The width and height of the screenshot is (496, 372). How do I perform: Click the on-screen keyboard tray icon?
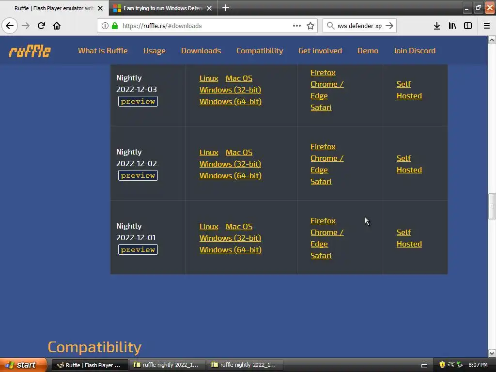tap(424, 365)
